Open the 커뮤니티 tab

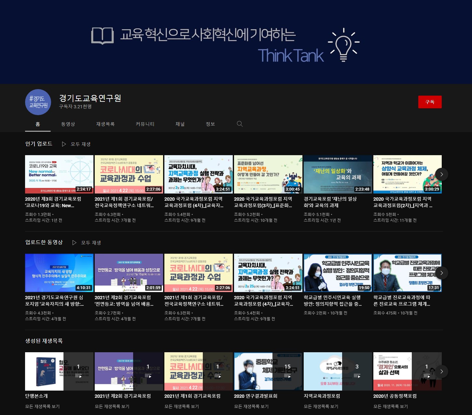[x=145, y=124]
